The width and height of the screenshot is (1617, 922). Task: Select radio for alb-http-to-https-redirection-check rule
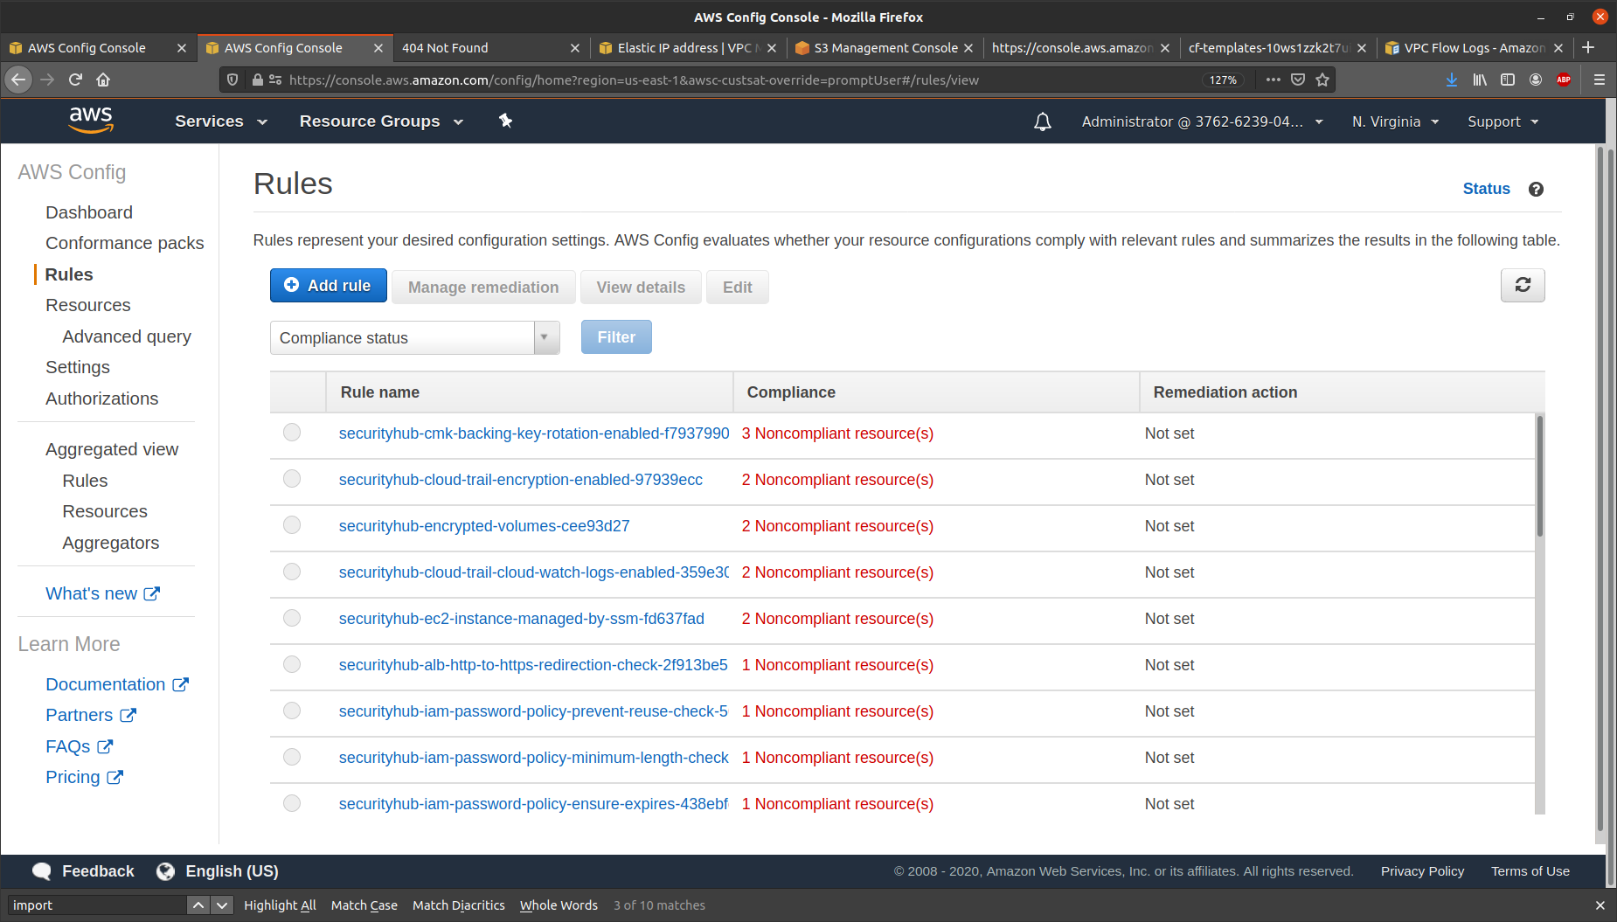292,664
